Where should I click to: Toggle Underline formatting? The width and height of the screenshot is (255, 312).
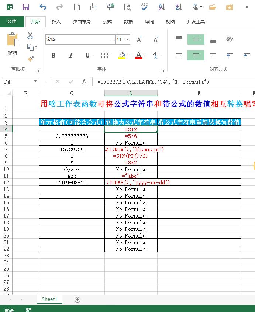(x=87, y=55)
